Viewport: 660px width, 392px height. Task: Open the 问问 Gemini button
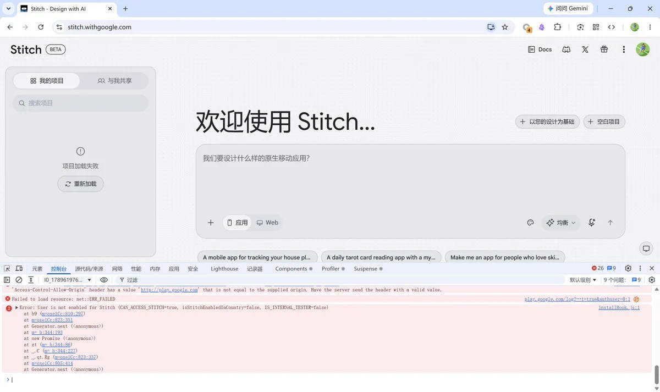(x=568, y=9)
